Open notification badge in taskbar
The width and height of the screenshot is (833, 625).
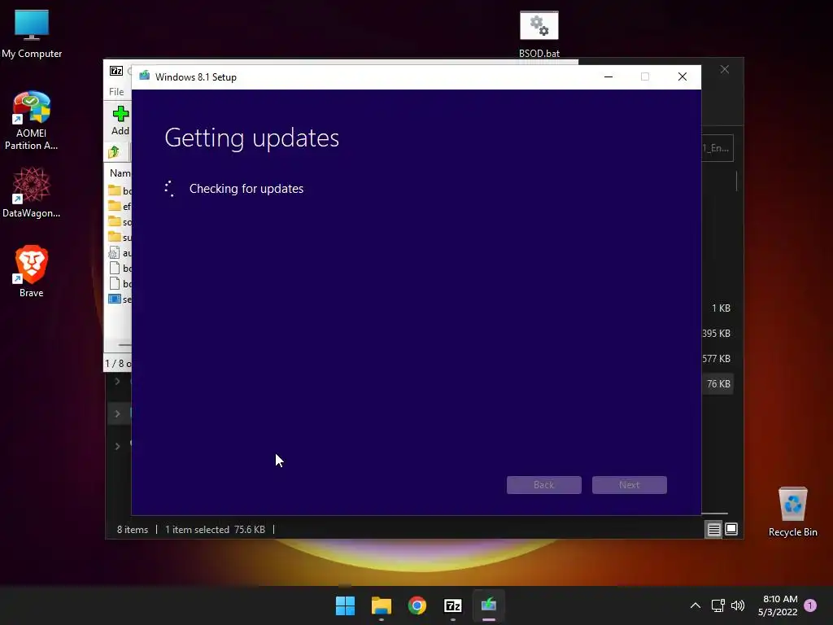tap(810, 605)
